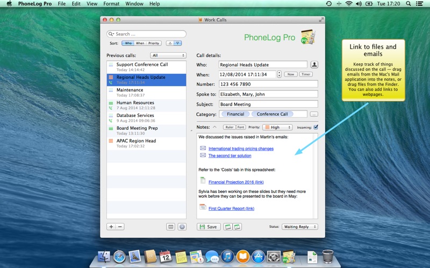Image resolution: width=430 pixels, height=268 pixels.
Task: Toggle the Incoming checkbox
Action: [x=316, y=127]
